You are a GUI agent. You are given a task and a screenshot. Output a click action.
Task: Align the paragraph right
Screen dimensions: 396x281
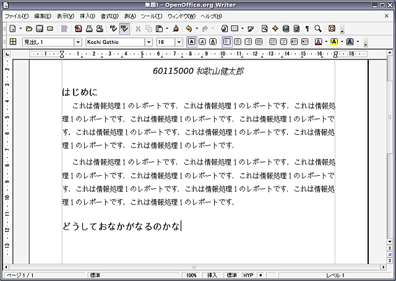point(248,41)
